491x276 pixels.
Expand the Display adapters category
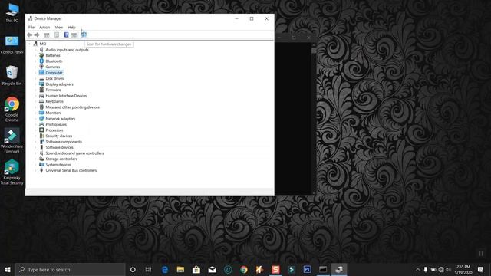[35, 84]
